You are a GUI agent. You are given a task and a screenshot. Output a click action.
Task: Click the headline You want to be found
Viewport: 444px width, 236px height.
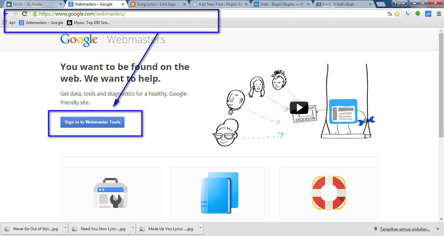[125, 73]
